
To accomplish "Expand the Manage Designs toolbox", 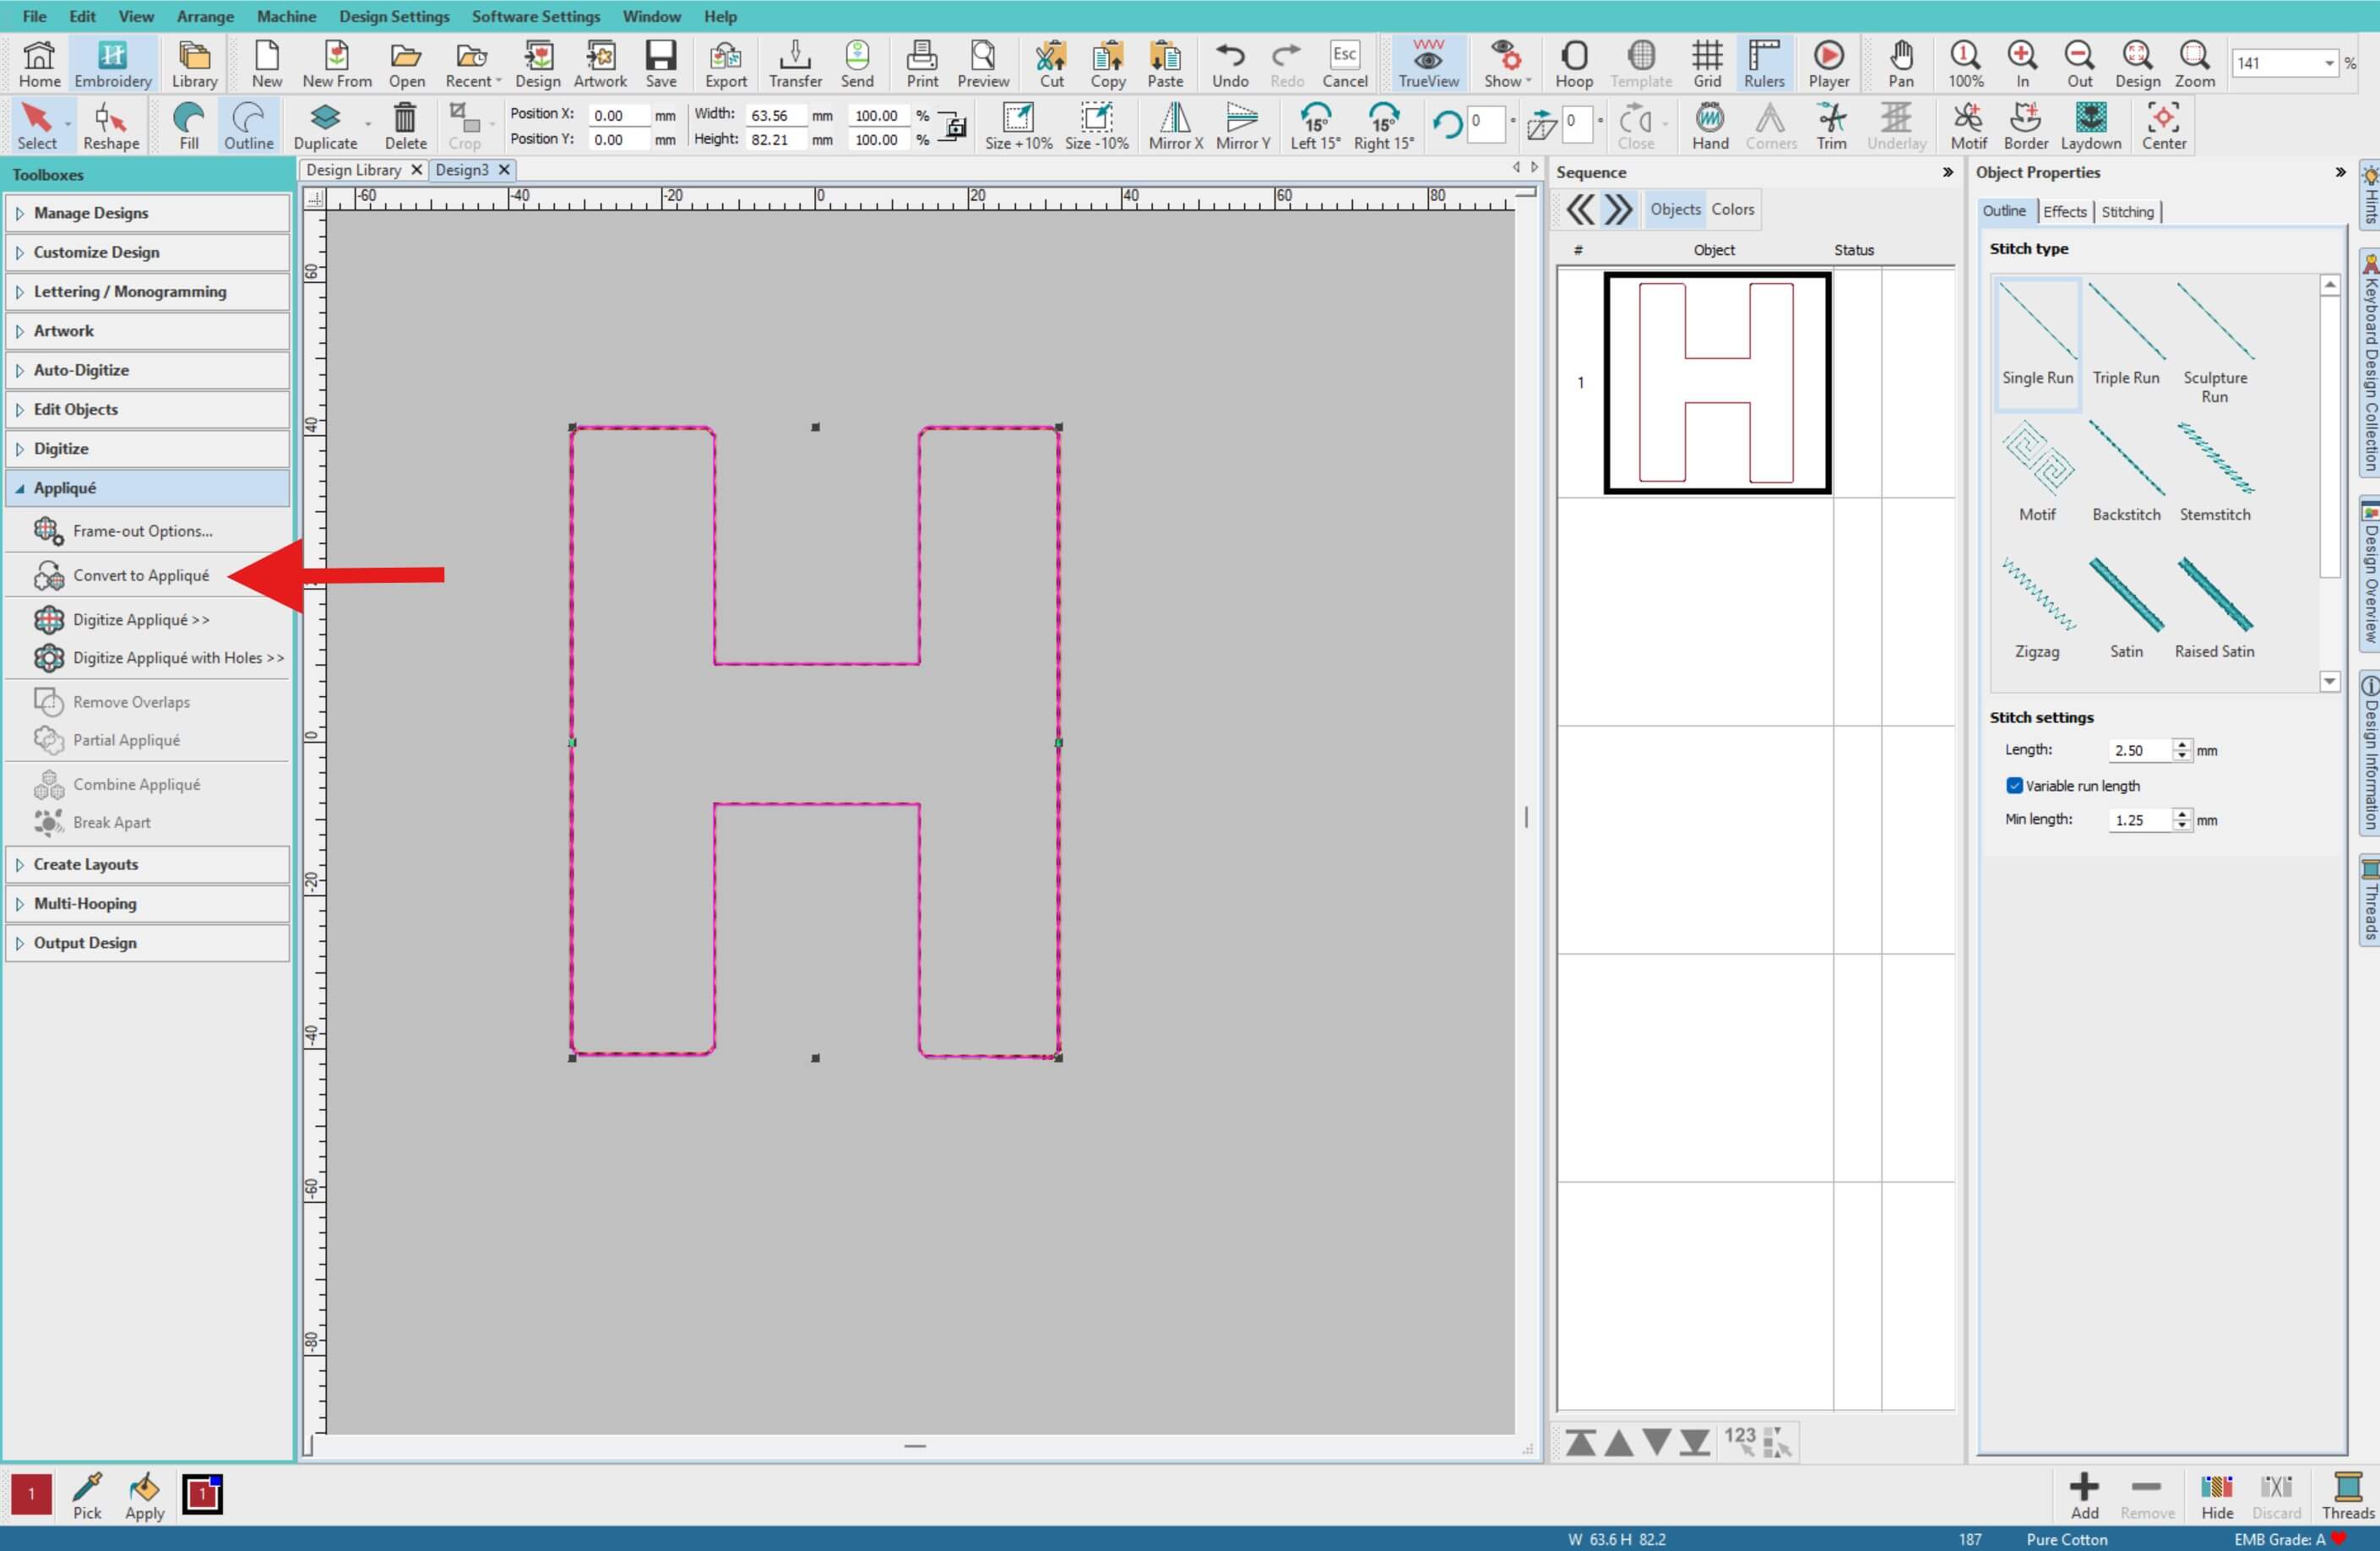I will [x=148, y=213].
